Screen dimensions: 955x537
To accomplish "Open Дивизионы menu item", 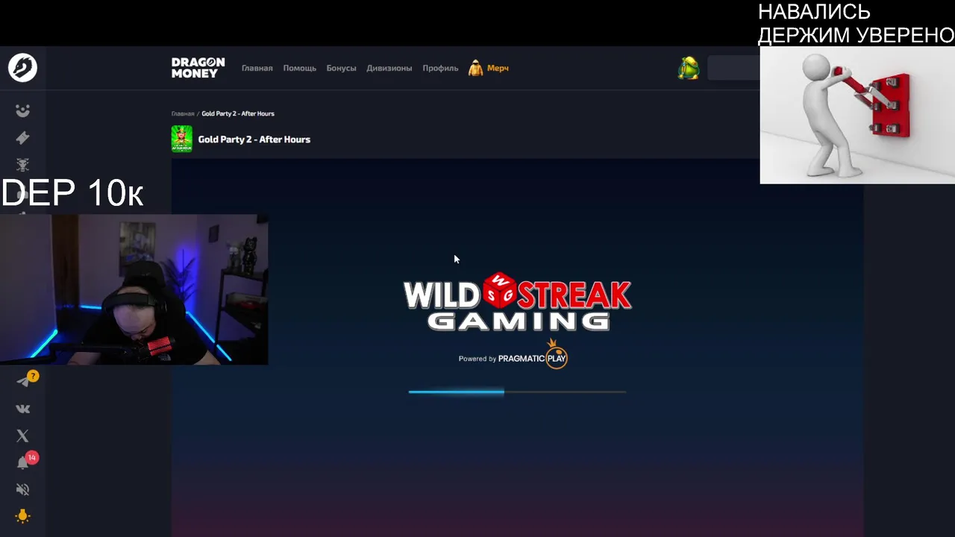I will [x=389, y=68].
